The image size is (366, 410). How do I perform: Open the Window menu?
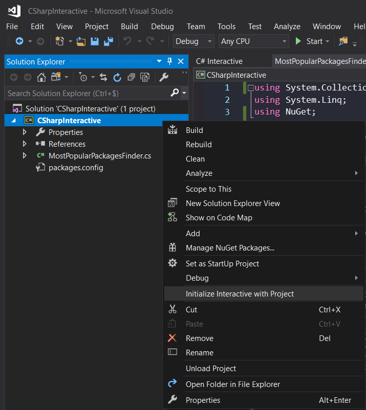(327, 27)
